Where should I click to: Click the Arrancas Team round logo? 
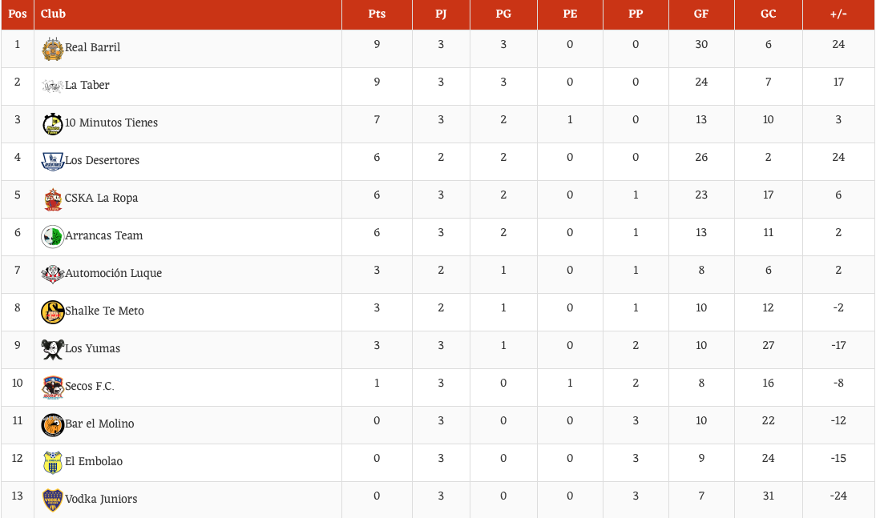pyautogui.click(x=53, y=236)
